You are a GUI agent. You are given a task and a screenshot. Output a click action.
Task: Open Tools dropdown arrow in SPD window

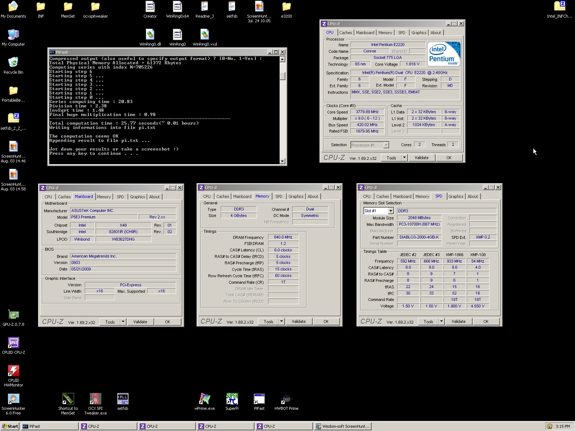(441, 321)
